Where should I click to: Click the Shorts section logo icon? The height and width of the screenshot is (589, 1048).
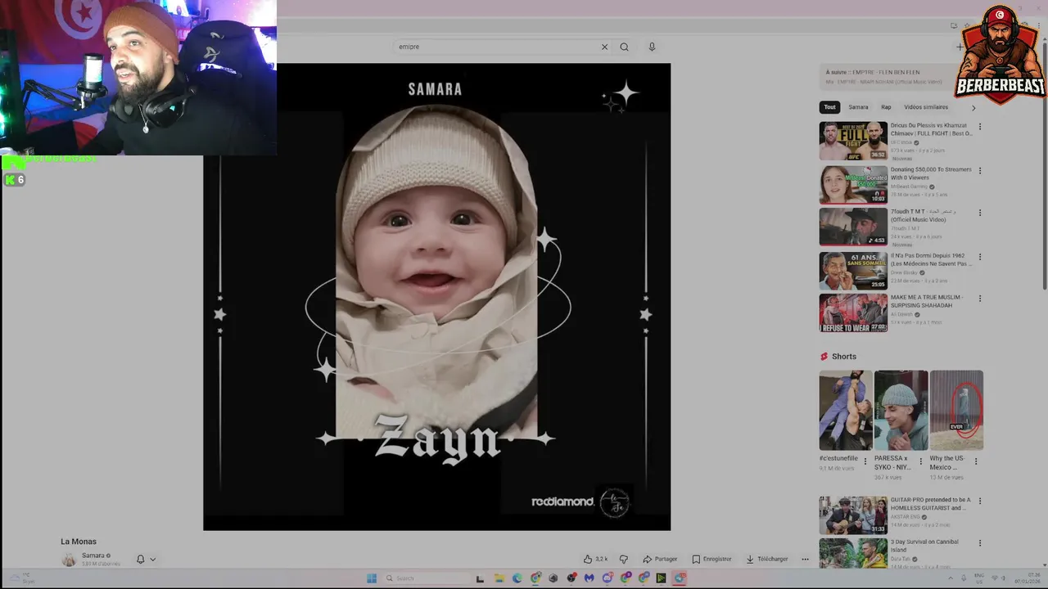click(x=824, y=357)
